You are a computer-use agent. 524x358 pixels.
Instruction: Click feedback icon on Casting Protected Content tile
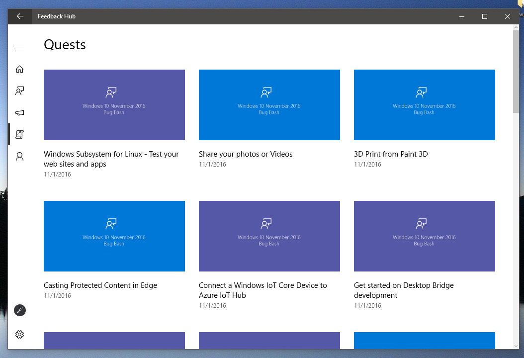point(111,224)
